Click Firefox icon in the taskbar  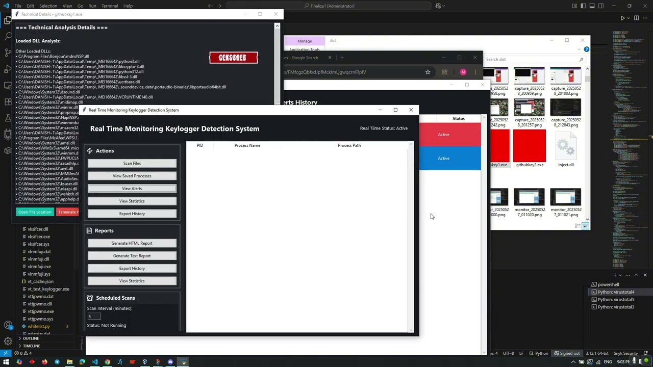(44, 362)
